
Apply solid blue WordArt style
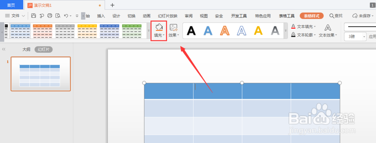[208, 31]
